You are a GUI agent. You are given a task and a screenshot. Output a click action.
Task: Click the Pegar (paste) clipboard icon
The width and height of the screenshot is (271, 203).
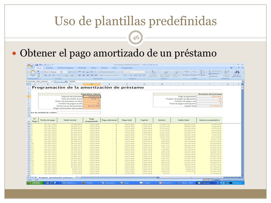click(x=33, y=73)
